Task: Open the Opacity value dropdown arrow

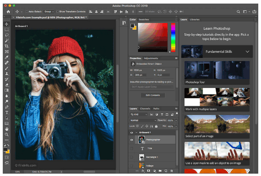Action: pos(176,120)
